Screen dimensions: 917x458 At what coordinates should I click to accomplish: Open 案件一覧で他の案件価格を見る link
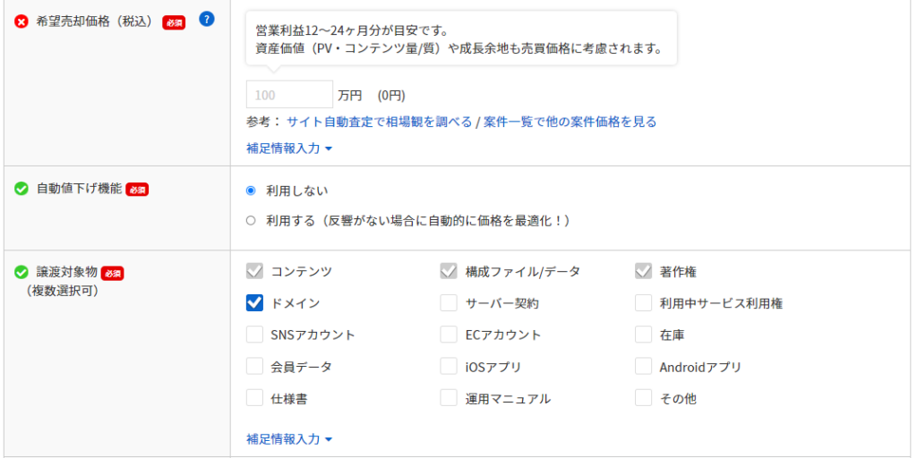point(570,122)
